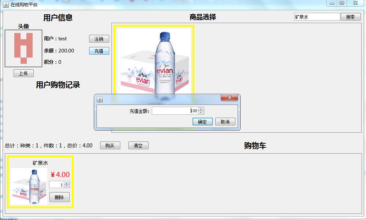Click the 上传 avatar upload button

(x=23, y=73)
